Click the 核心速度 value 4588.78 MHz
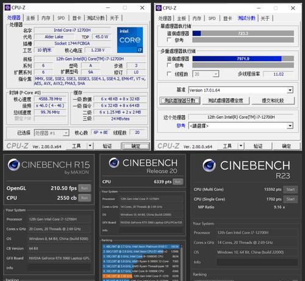 [x=50, y=99]
